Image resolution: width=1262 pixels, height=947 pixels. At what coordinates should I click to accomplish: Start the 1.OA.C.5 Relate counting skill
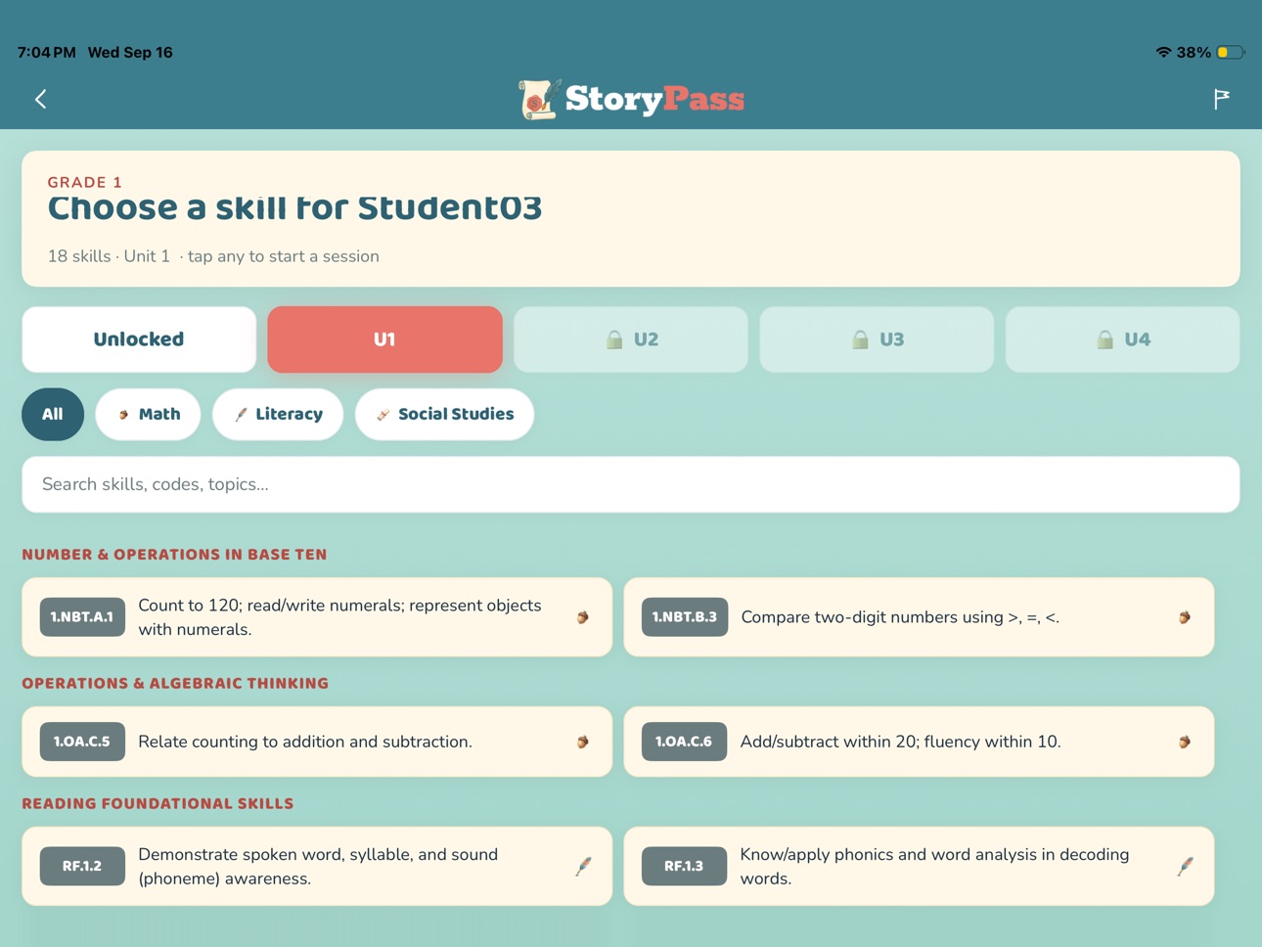(317, 742)
